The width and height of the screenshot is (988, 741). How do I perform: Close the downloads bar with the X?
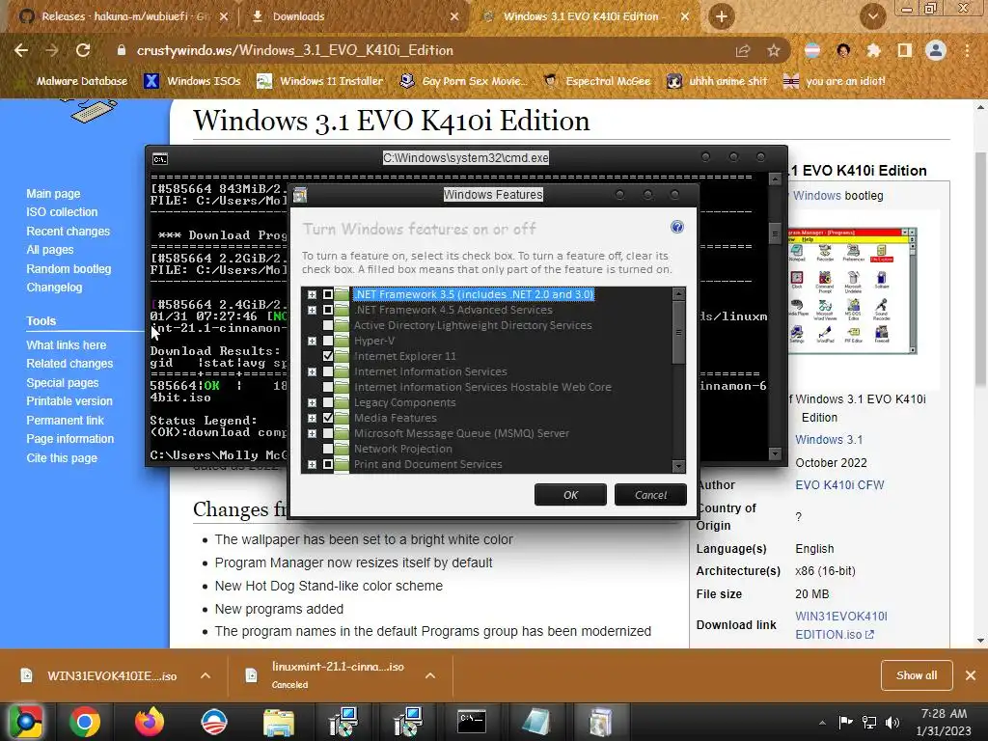971,675
